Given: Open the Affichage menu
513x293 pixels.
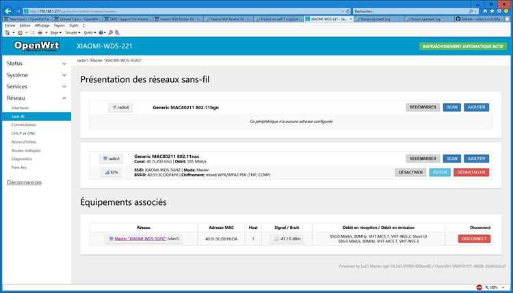Looking at the screenshot, I should (42, 25).
